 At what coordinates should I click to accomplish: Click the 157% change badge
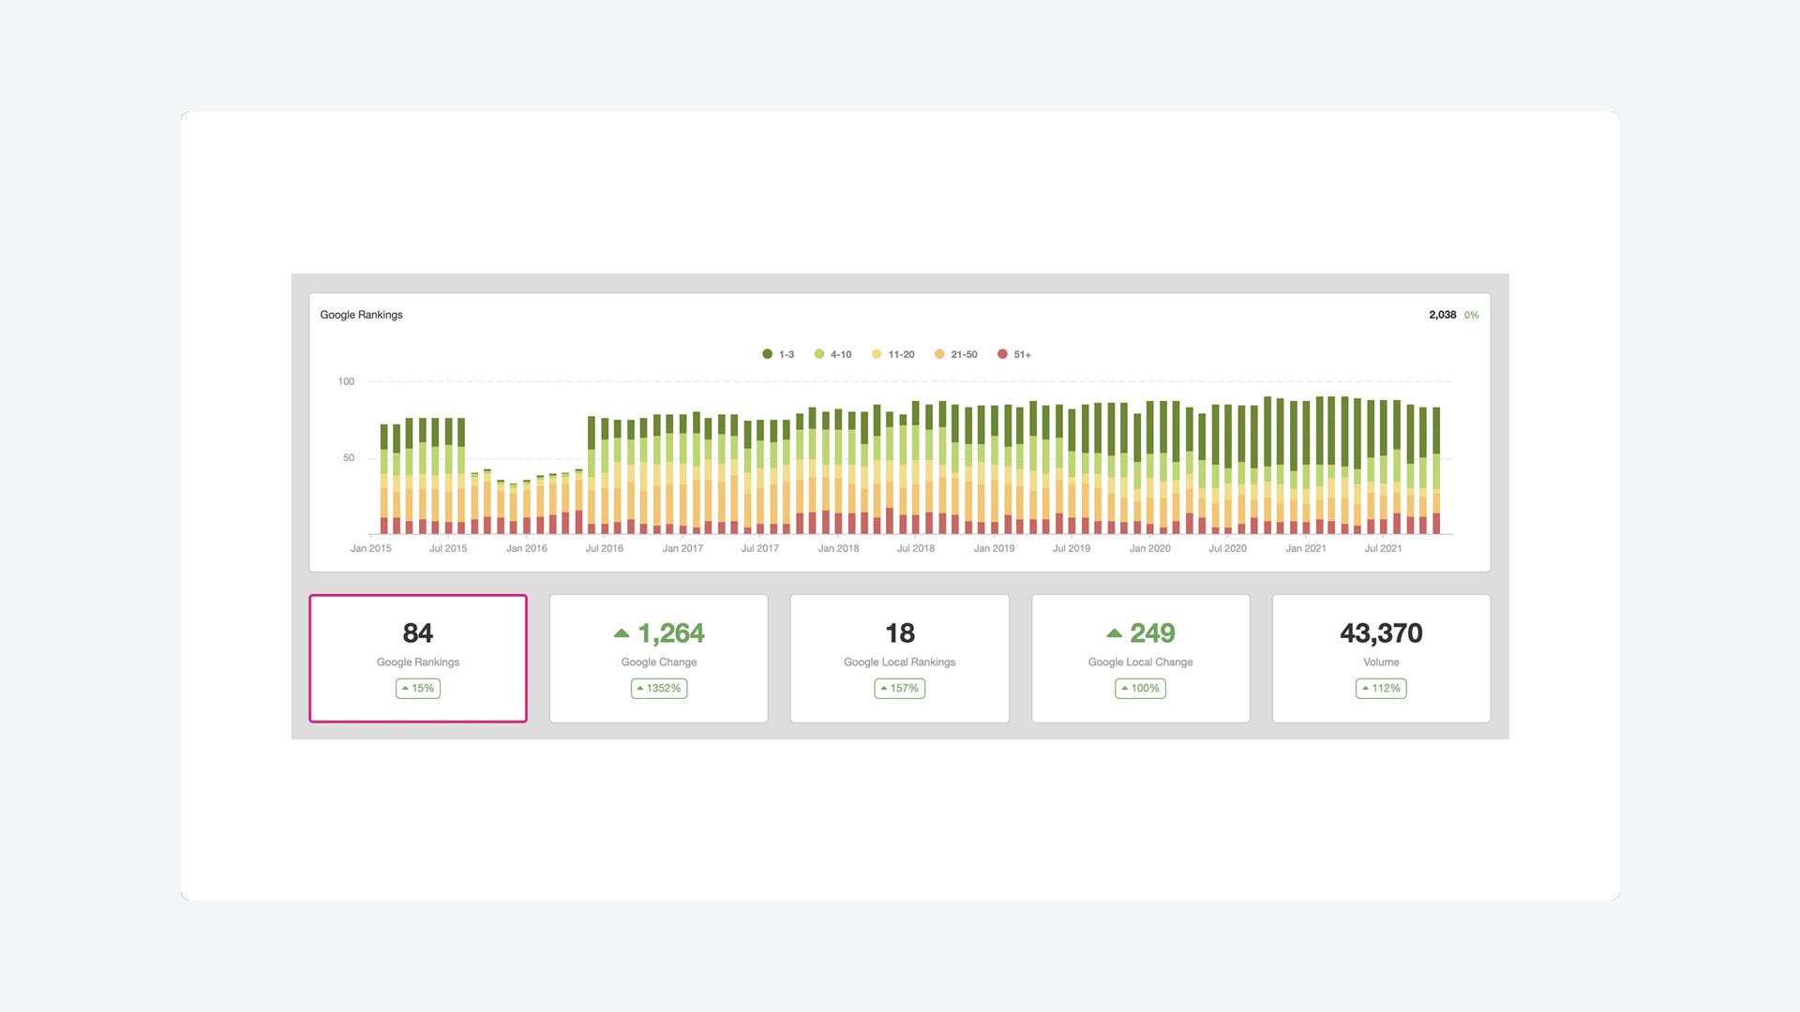point(899,689)
